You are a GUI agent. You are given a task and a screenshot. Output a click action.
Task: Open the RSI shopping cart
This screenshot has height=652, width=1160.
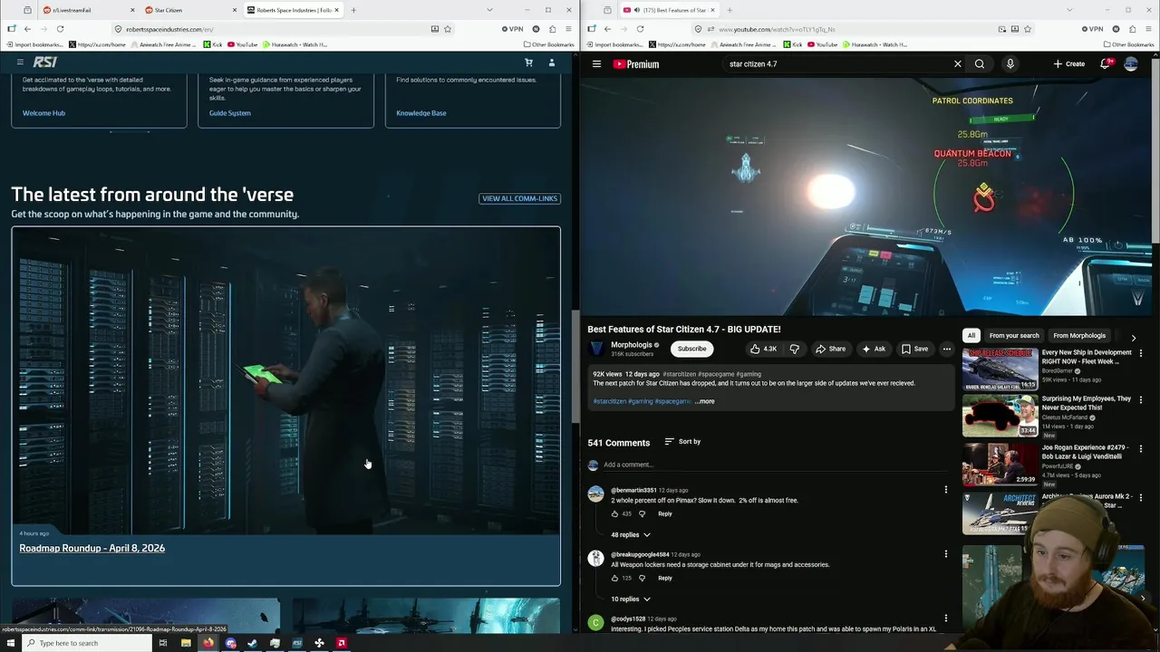528,62
